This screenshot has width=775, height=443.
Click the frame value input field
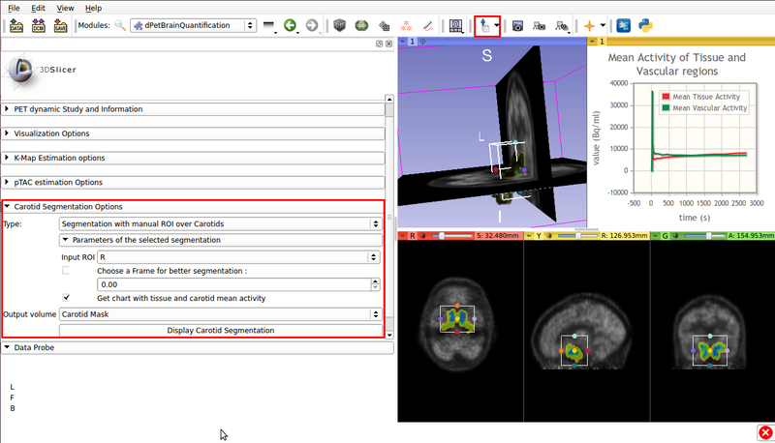click(x=232, y=284)
